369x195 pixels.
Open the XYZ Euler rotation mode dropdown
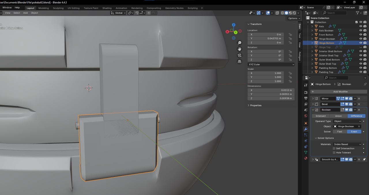(271, 65)
